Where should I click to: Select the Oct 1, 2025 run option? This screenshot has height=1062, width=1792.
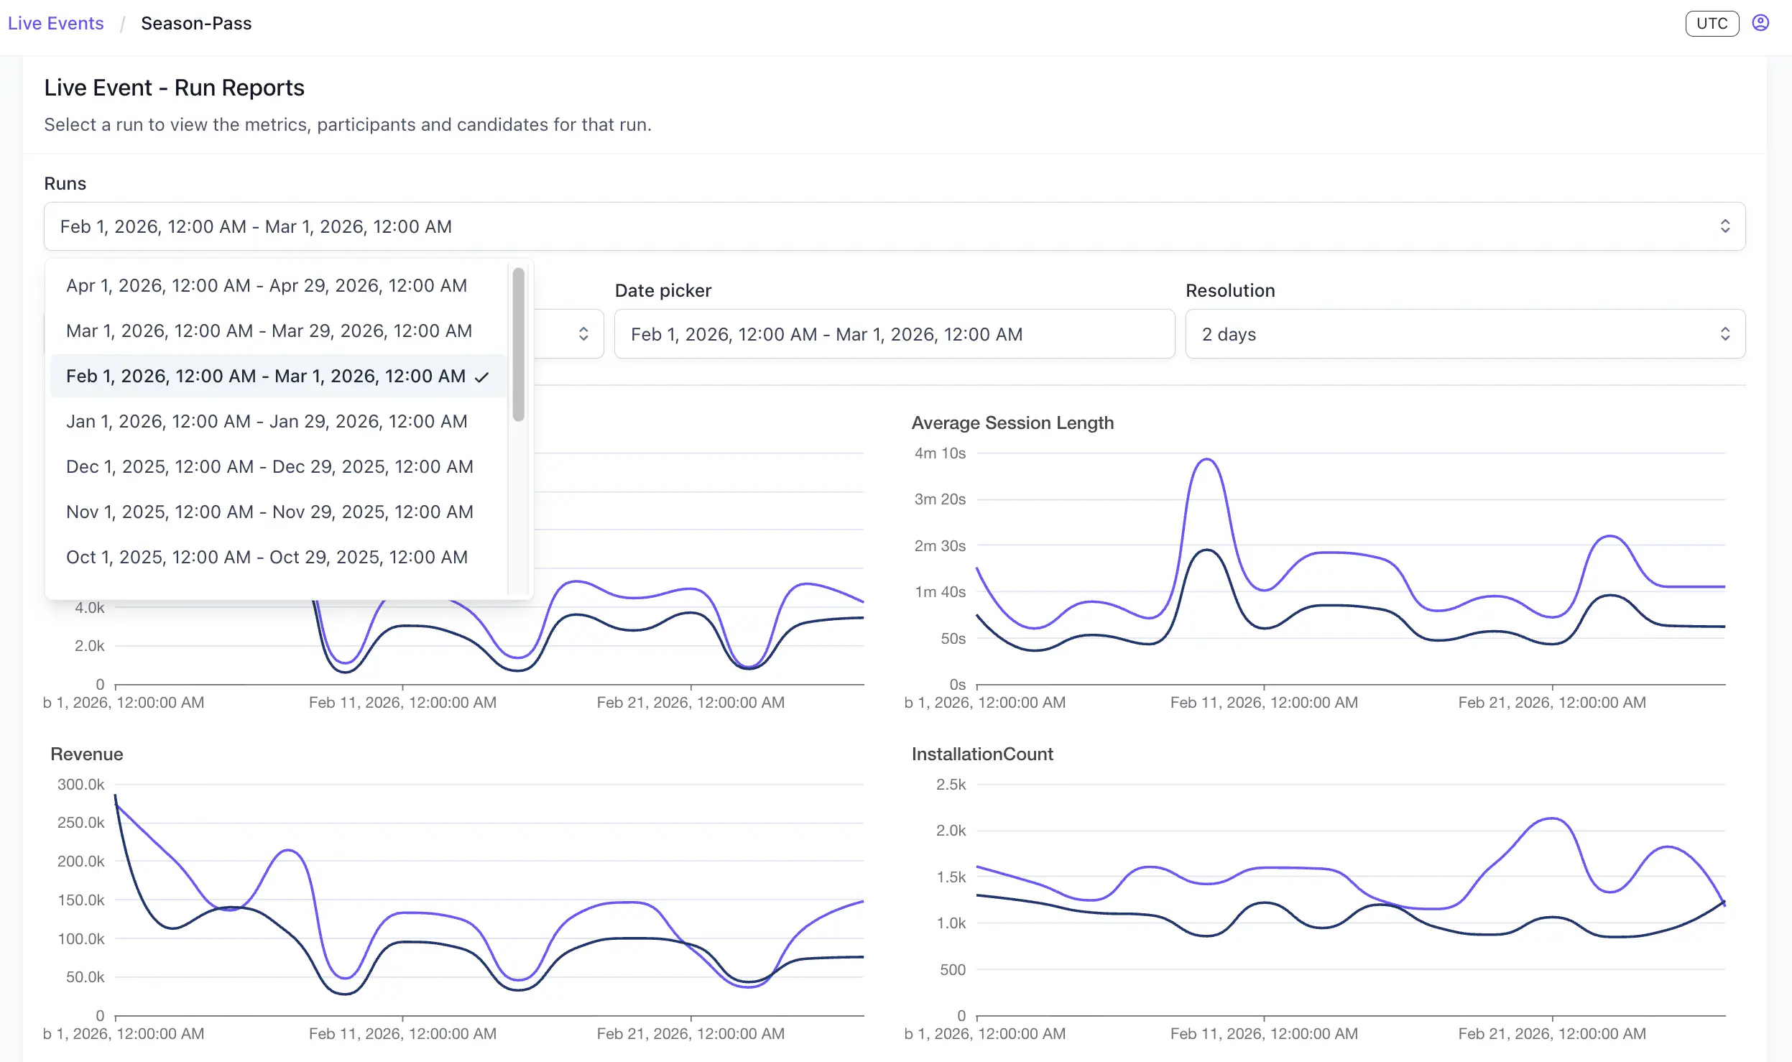click(x=267, y=557)
